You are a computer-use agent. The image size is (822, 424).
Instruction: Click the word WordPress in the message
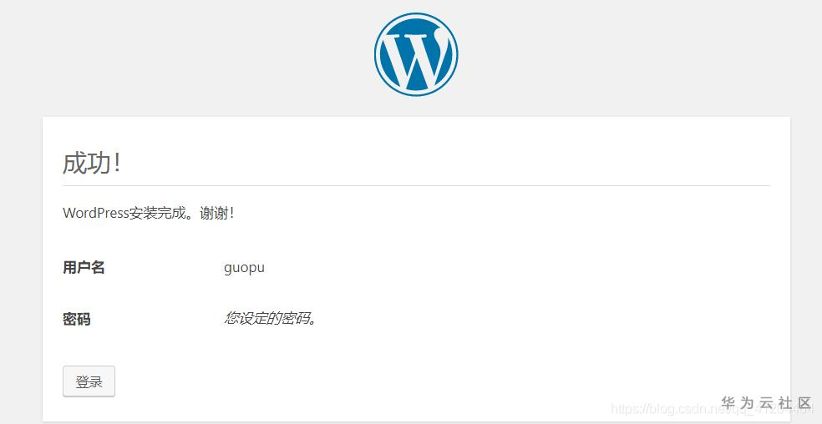click(95, 213)
